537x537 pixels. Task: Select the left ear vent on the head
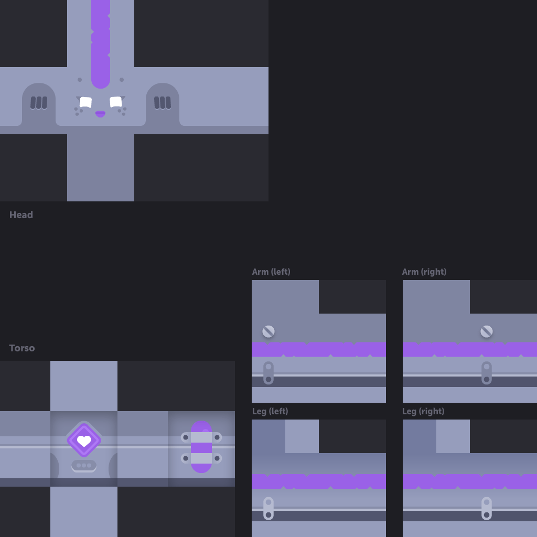point(39,103)
